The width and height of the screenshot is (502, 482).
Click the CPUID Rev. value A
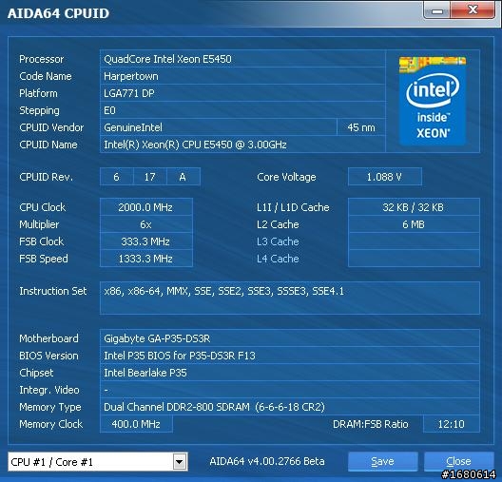point(183,177)
